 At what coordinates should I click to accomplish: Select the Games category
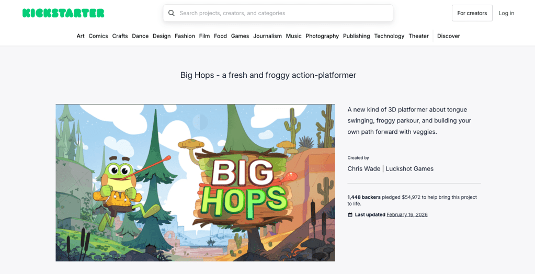coord(240,36)
